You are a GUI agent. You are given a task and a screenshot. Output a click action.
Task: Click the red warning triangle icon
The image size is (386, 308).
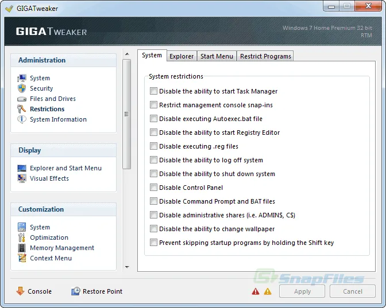256,291
